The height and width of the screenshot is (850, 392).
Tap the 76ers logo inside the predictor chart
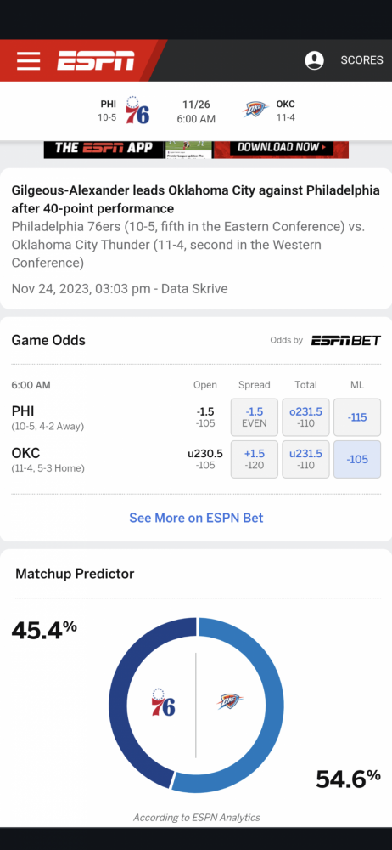[x=163, y=703]
